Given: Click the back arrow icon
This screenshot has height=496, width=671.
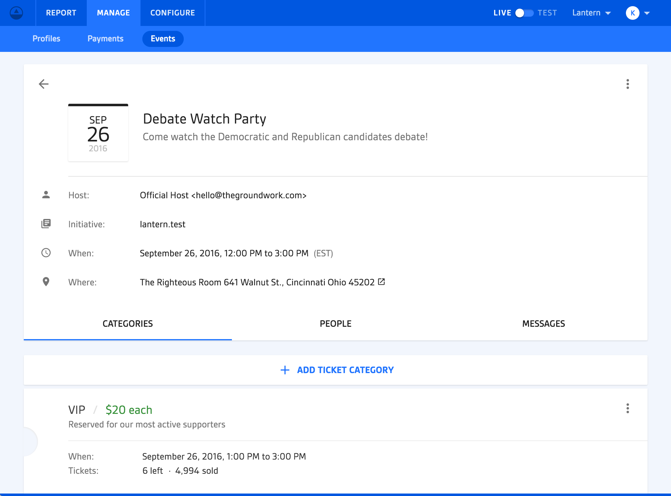Looking at the screenshot, I should click(44, 84).
